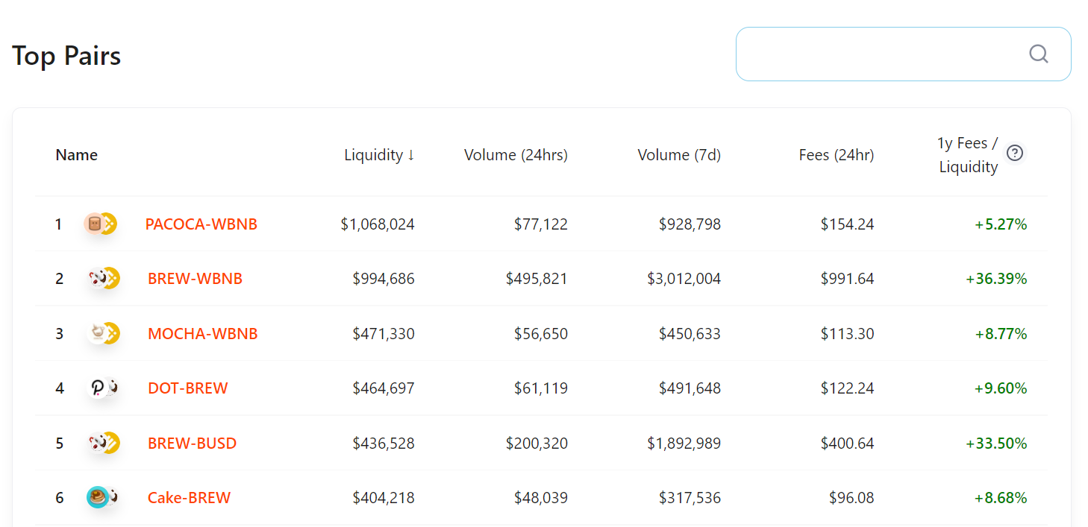This screenshot has height=527, width=1088.
Task: Click the BREW-BUSD token pair icon
Action: 103,443
